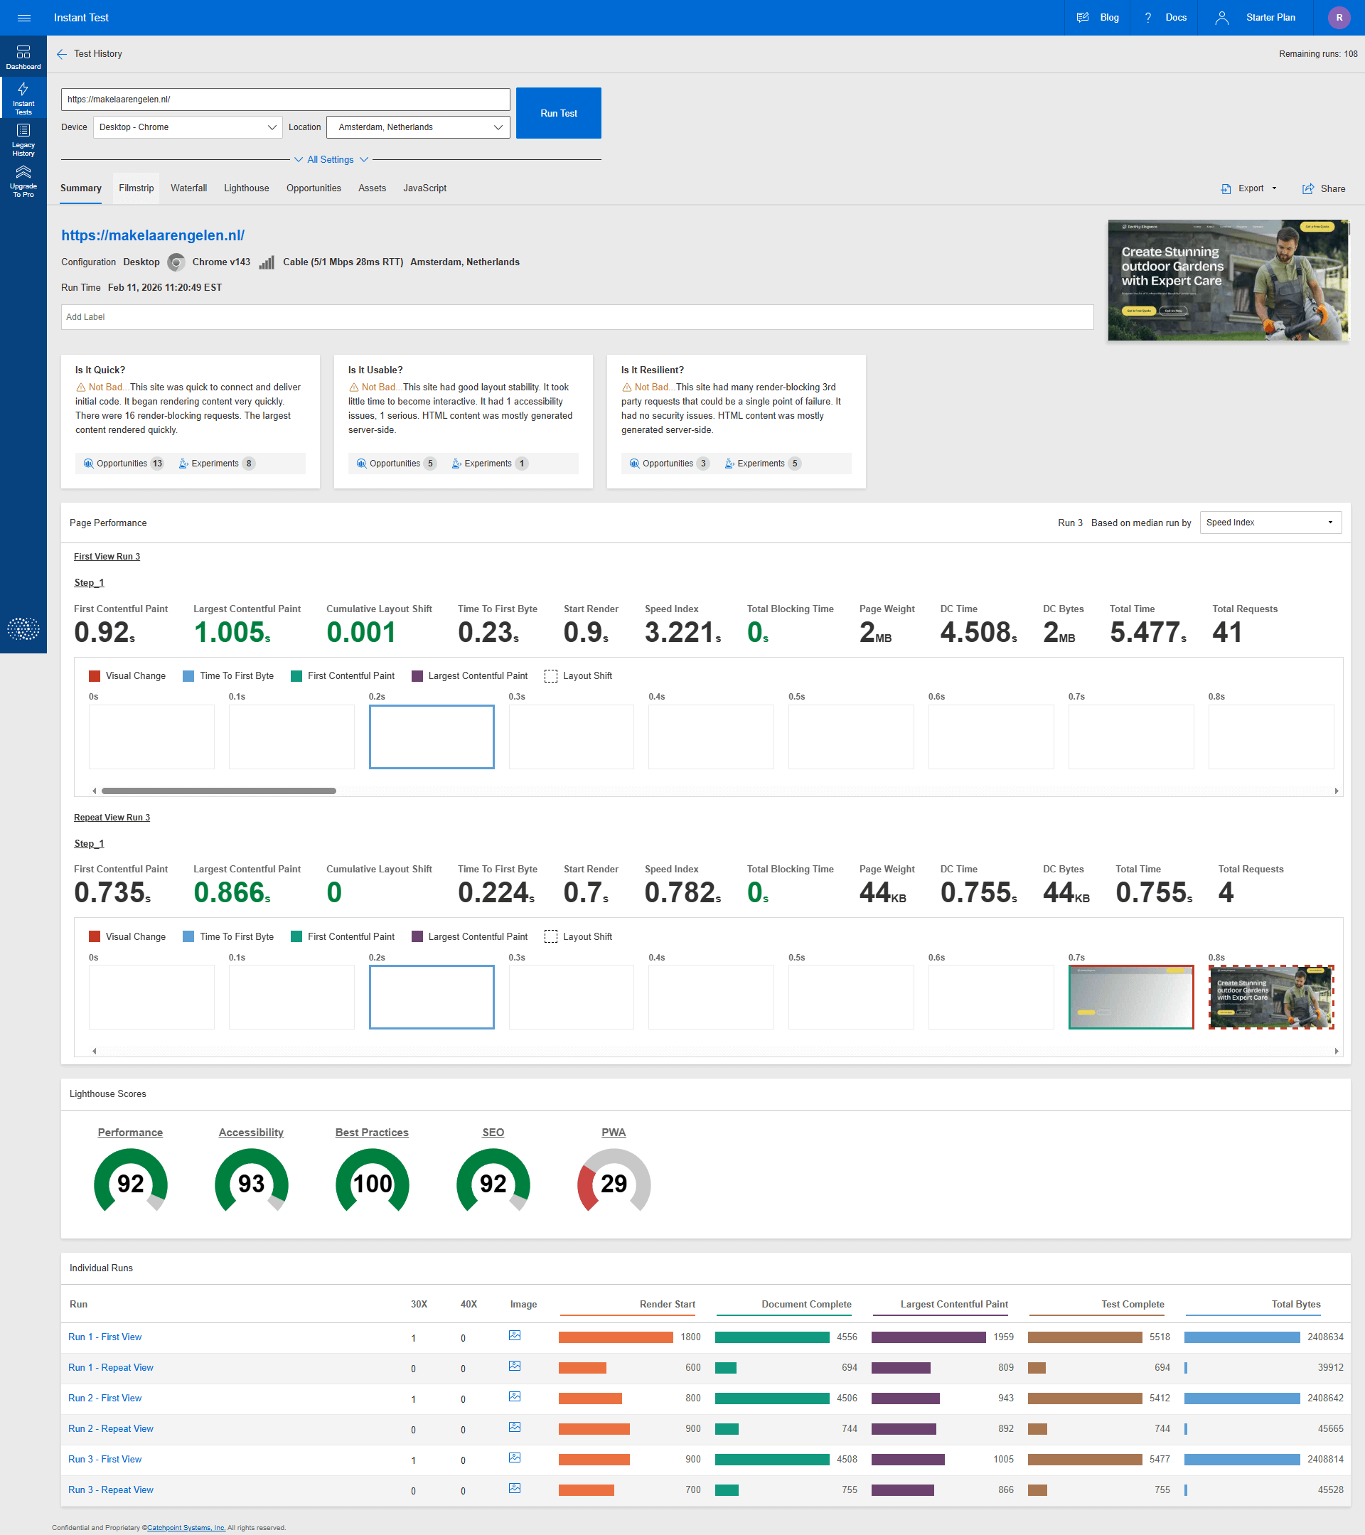The width and height of the screenshot is (1365, 1535).
Task: Expand All Settings section
Action: 331,160
